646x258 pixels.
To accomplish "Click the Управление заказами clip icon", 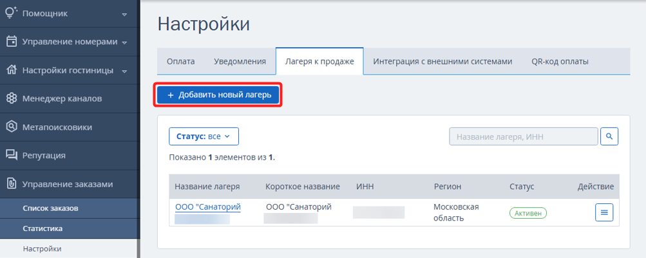I will [12, 184].
